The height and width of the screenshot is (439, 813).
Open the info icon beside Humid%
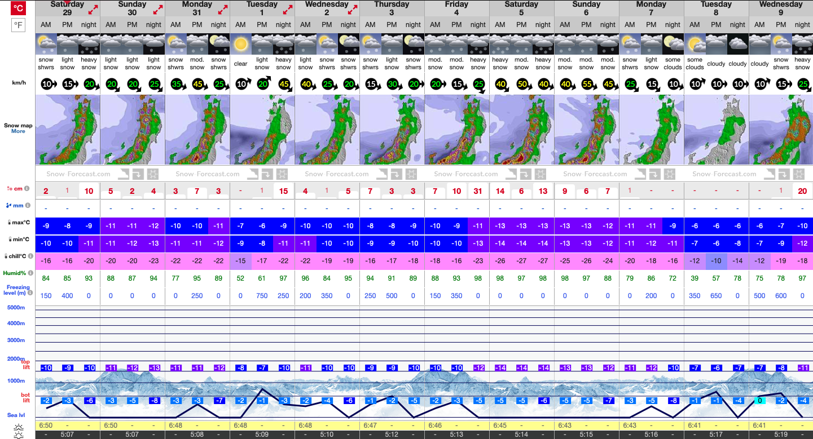pos(30,274)
